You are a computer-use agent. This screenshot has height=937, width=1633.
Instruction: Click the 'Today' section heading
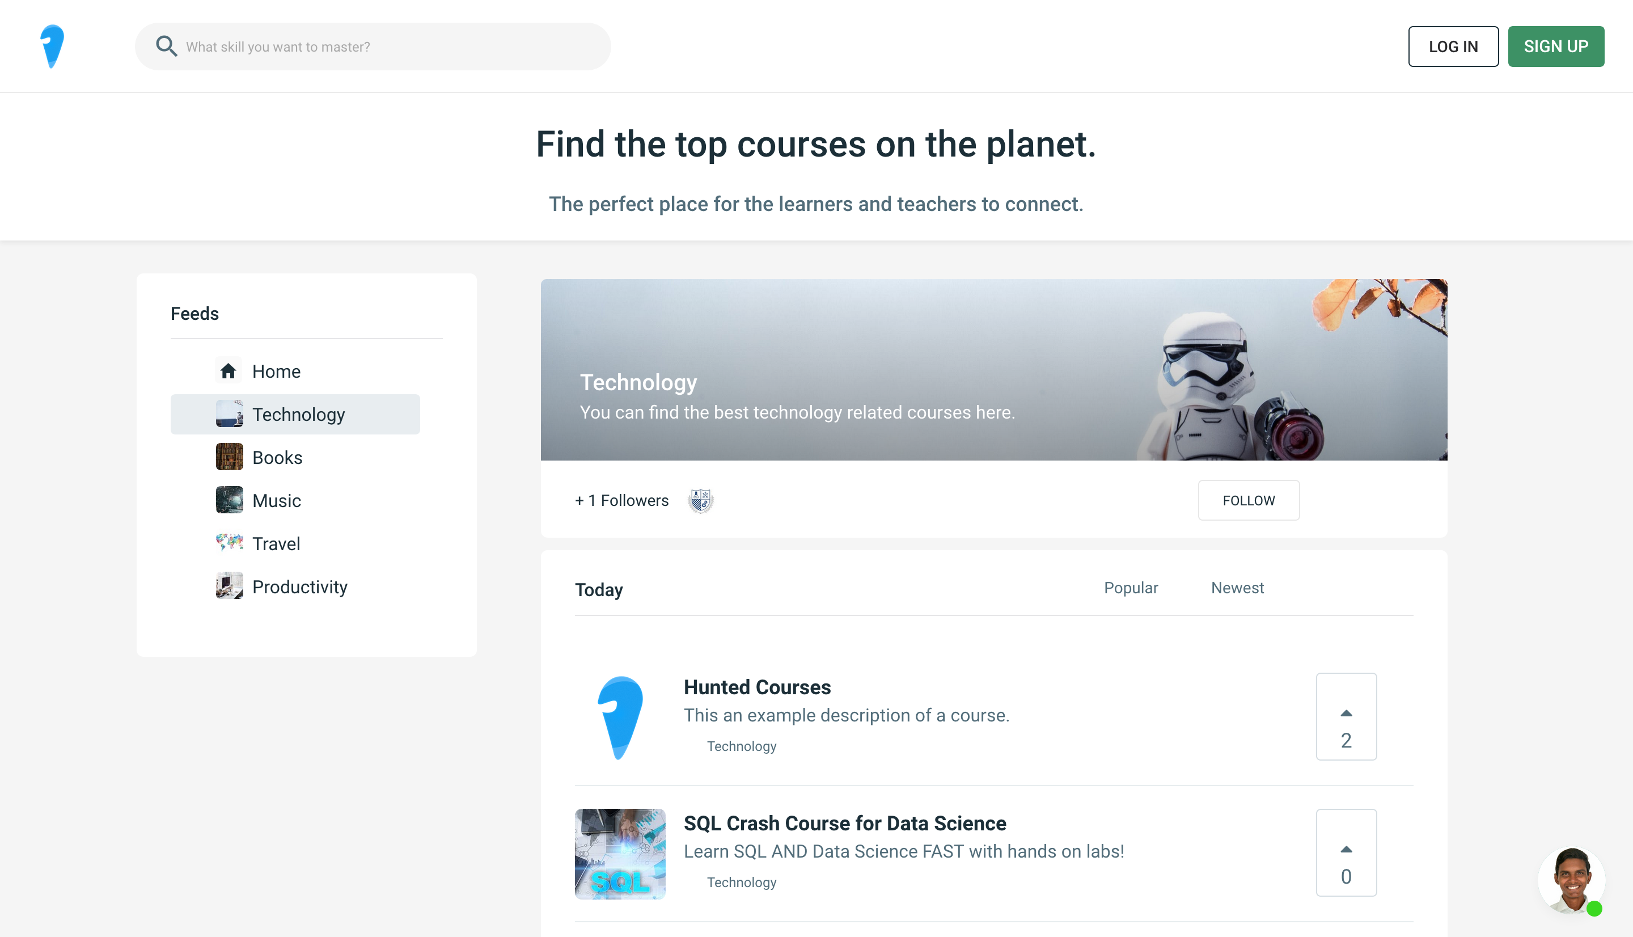[x=599, y=589]
